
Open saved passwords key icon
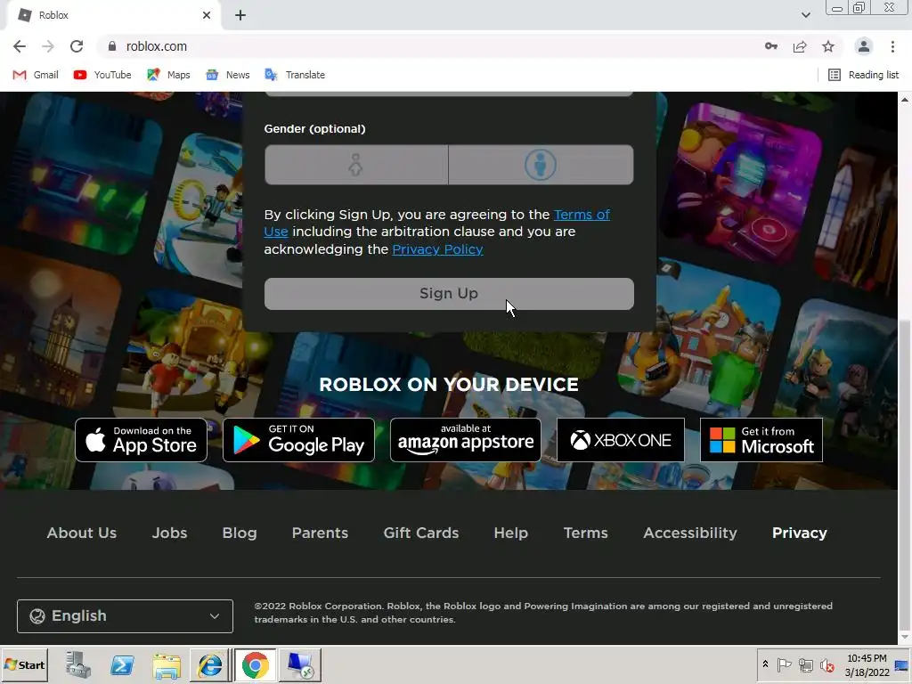[x=771, y=46]
